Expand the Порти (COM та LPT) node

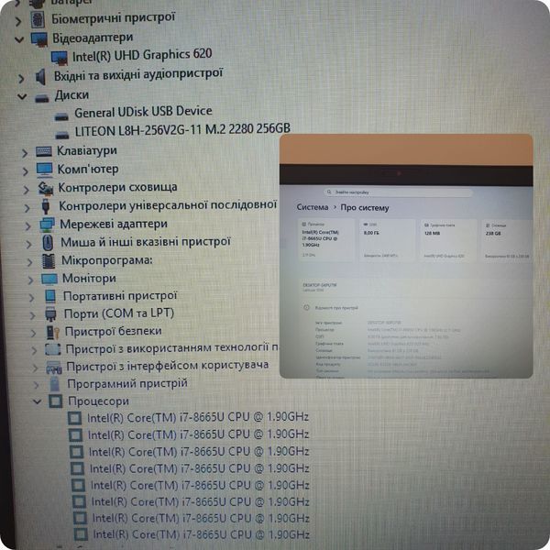coord(32,315)
